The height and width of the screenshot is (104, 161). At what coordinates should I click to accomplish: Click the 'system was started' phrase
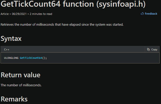111,25
